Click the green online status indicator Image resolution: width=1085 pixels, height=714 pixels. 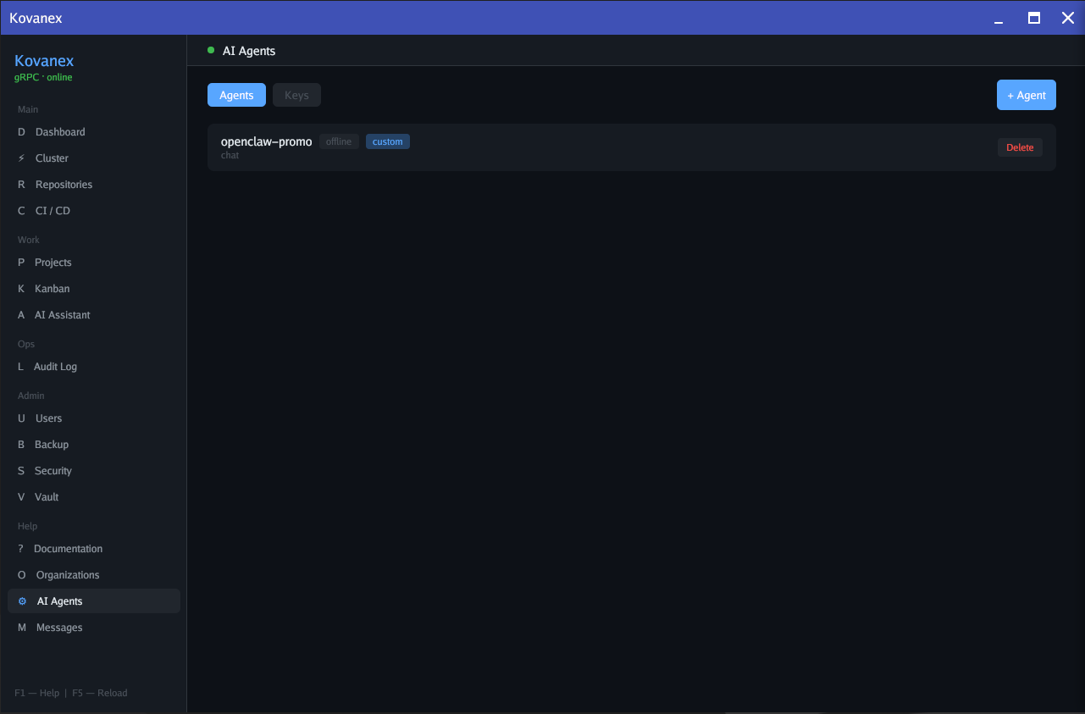[x=210, y=51]
